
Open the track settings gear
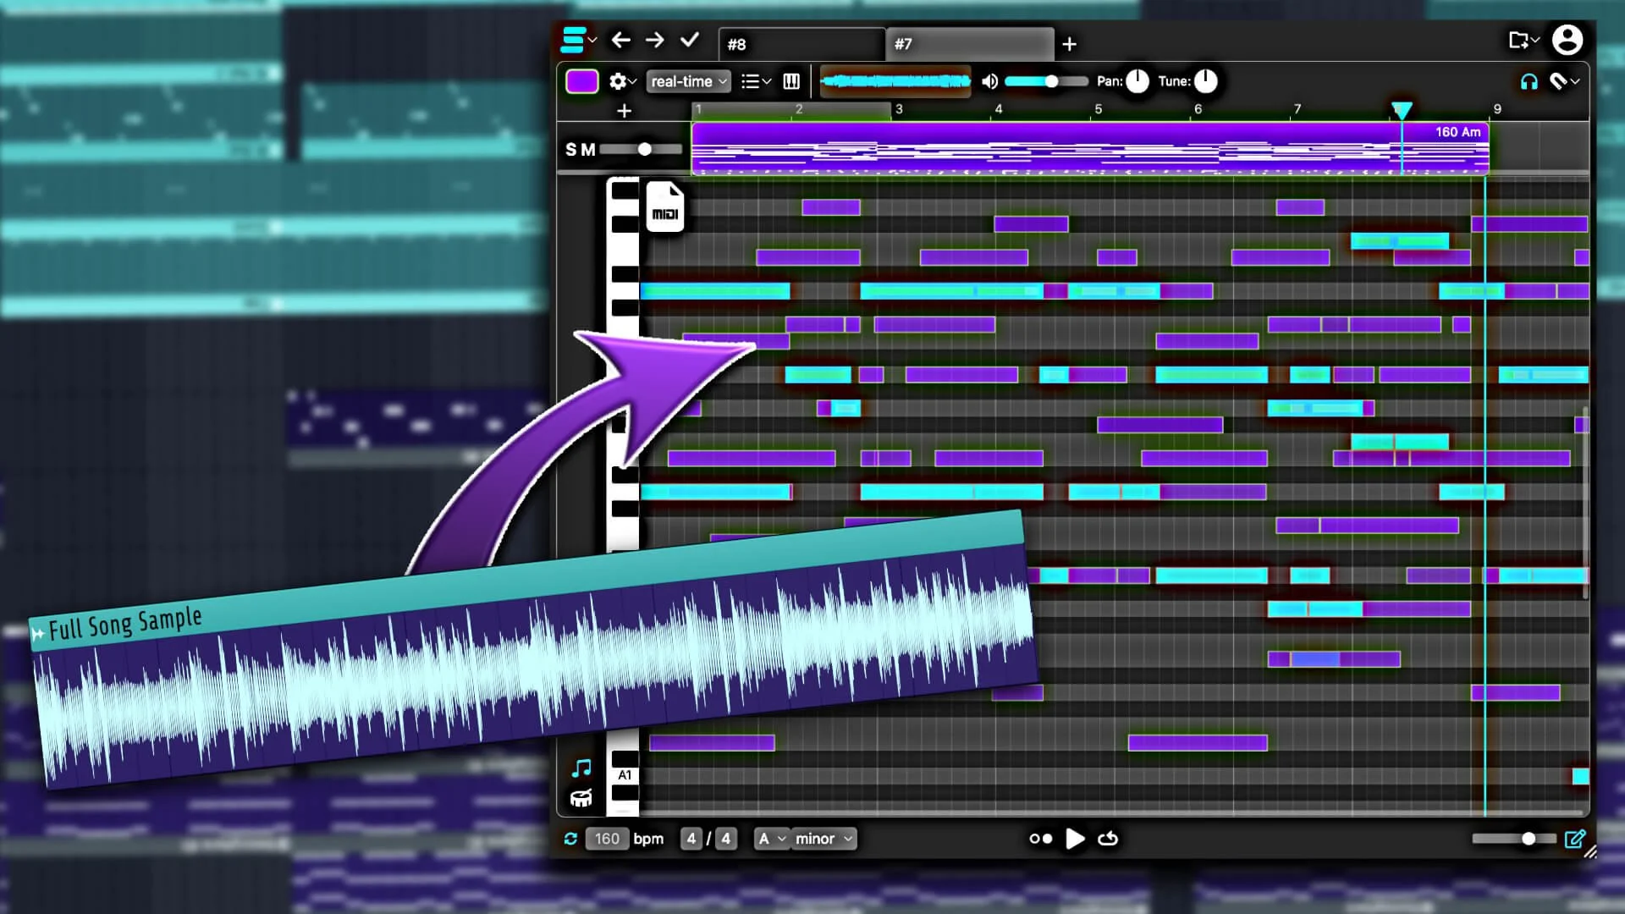click(619, 81)
